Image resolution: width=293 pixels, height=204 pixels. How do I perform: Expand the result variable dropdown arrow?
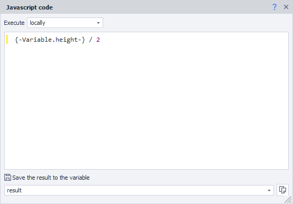[269, 190]
